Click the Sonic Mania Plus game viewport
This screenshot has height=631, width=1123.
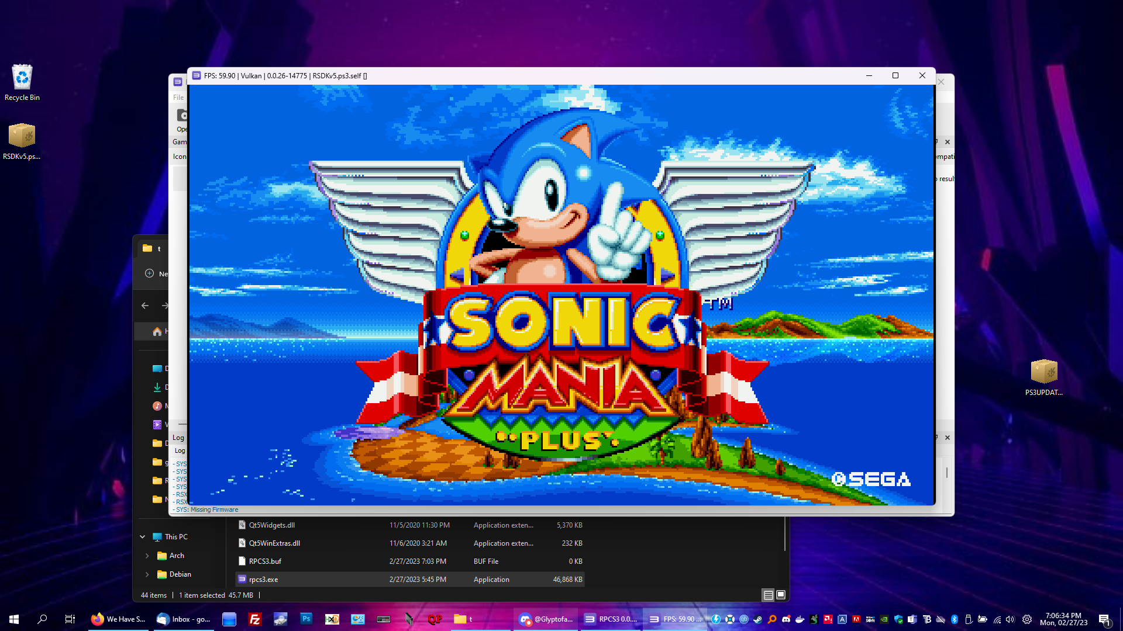561,295
